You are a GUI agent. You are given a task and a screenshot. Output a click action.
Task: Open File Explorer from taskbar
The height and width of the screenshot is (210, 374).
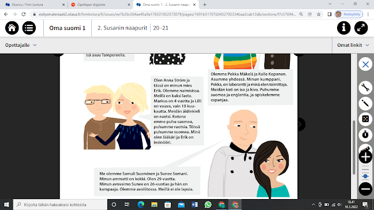(x=154, y=204)
